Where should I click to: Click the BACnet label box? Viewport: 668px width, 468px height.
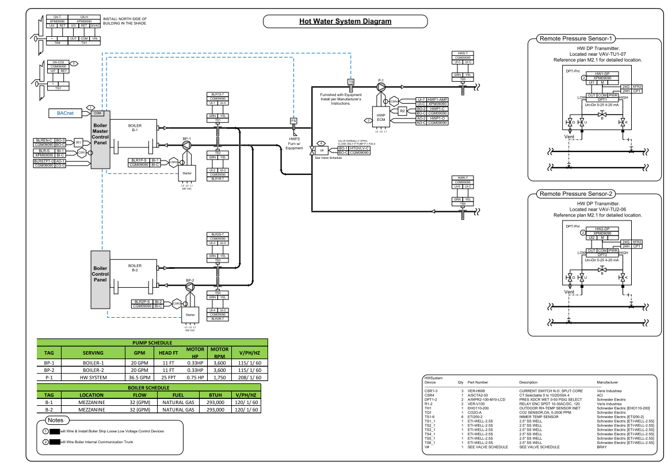[x=64, y=115]
